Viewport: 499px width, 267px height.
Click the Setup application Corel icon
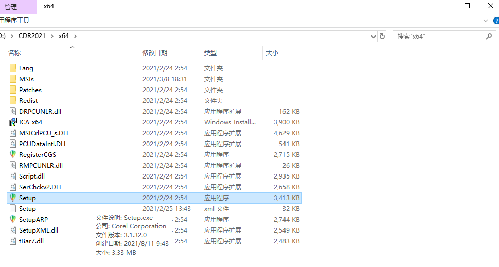pyautogui.click(x=13, y=198)
